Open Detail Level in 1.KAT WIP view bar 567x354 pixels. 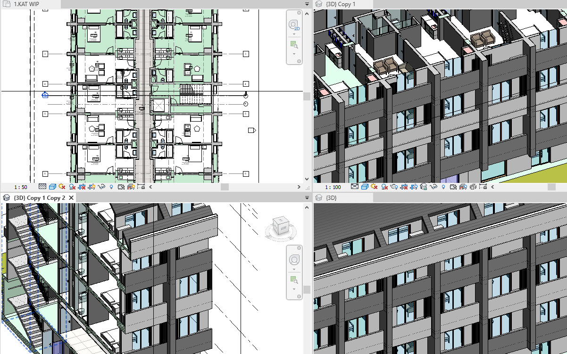click(42, 187)
